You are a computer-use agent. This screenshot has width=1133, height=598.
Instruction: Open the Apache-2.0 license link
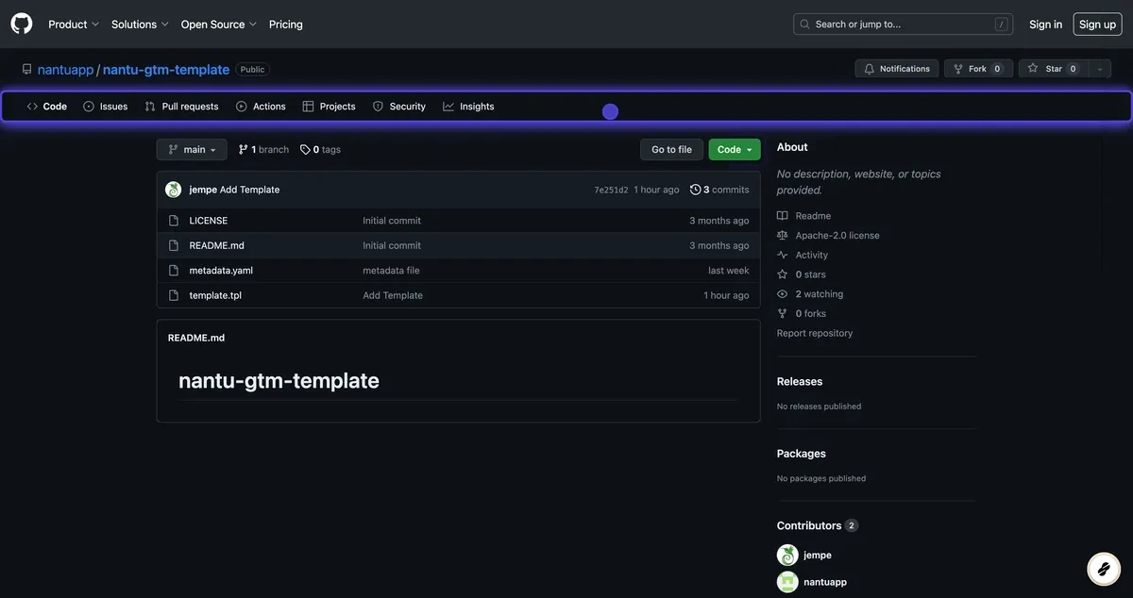point(828,236)
